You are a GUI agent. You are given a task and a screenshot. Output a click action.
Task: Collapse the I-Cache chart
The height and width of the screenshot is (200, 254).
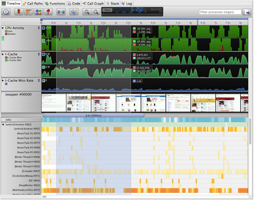pos(2,54)
